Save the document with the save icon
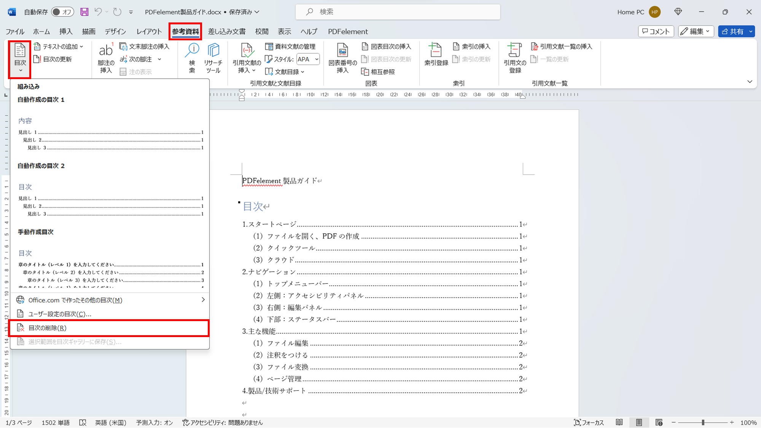This screenshot has height=428, width=761. (84, 12)
